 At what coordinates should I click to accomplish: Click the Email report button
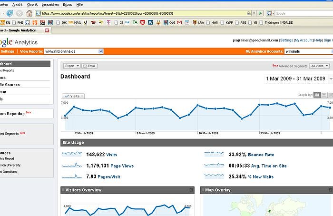point(89,66)
